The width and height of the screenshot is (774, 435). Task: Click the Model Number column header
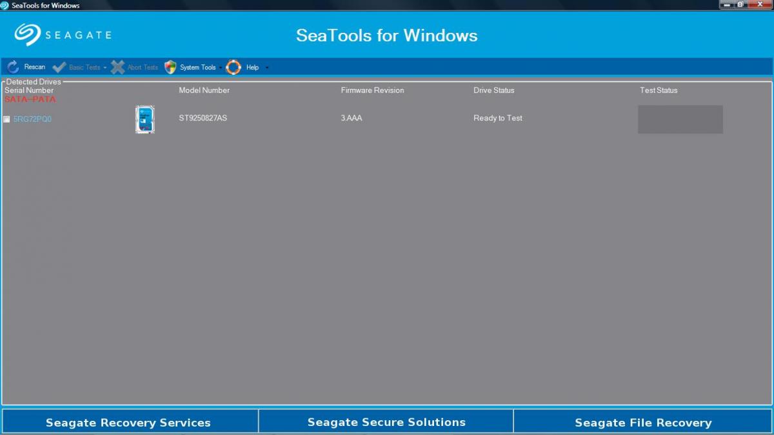[204, 90]
